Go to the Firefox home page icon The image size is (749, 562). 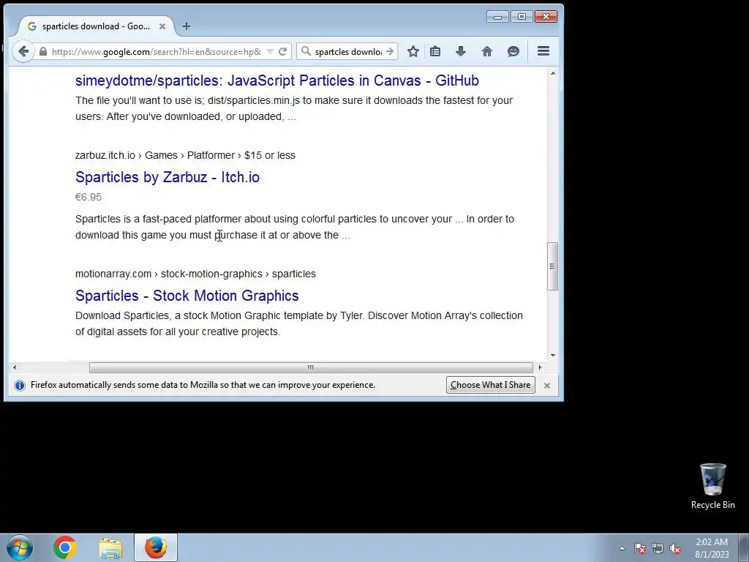pos(486,51)
